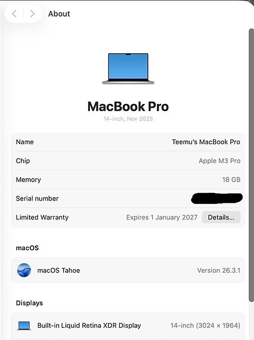Select the Apple M3 Pro chip value
254x340 pixels.
tap(220, 161)
